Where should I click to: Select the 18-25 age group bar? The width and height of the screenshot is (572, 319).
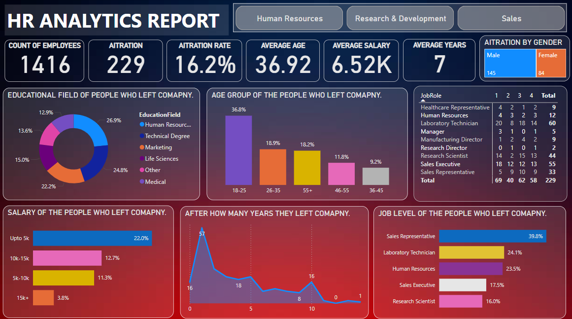pos(238,150)
